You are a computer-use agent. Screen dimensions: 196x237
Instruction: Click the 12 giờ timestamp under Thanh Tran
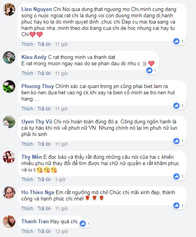62,231
